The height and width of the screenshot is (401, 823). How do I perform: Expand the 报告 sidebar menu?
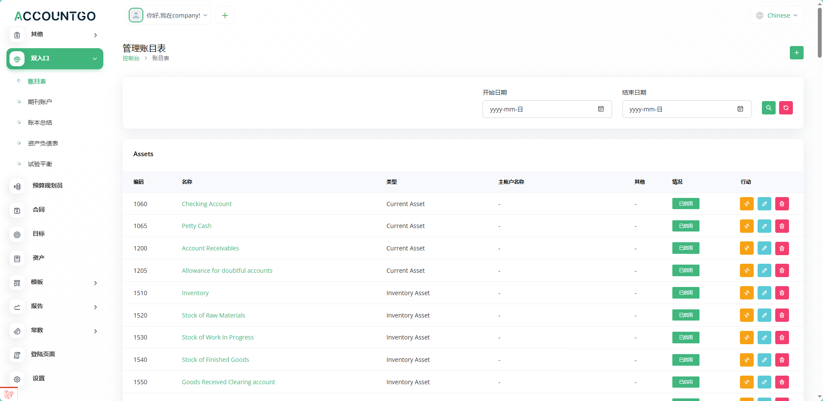55,306
